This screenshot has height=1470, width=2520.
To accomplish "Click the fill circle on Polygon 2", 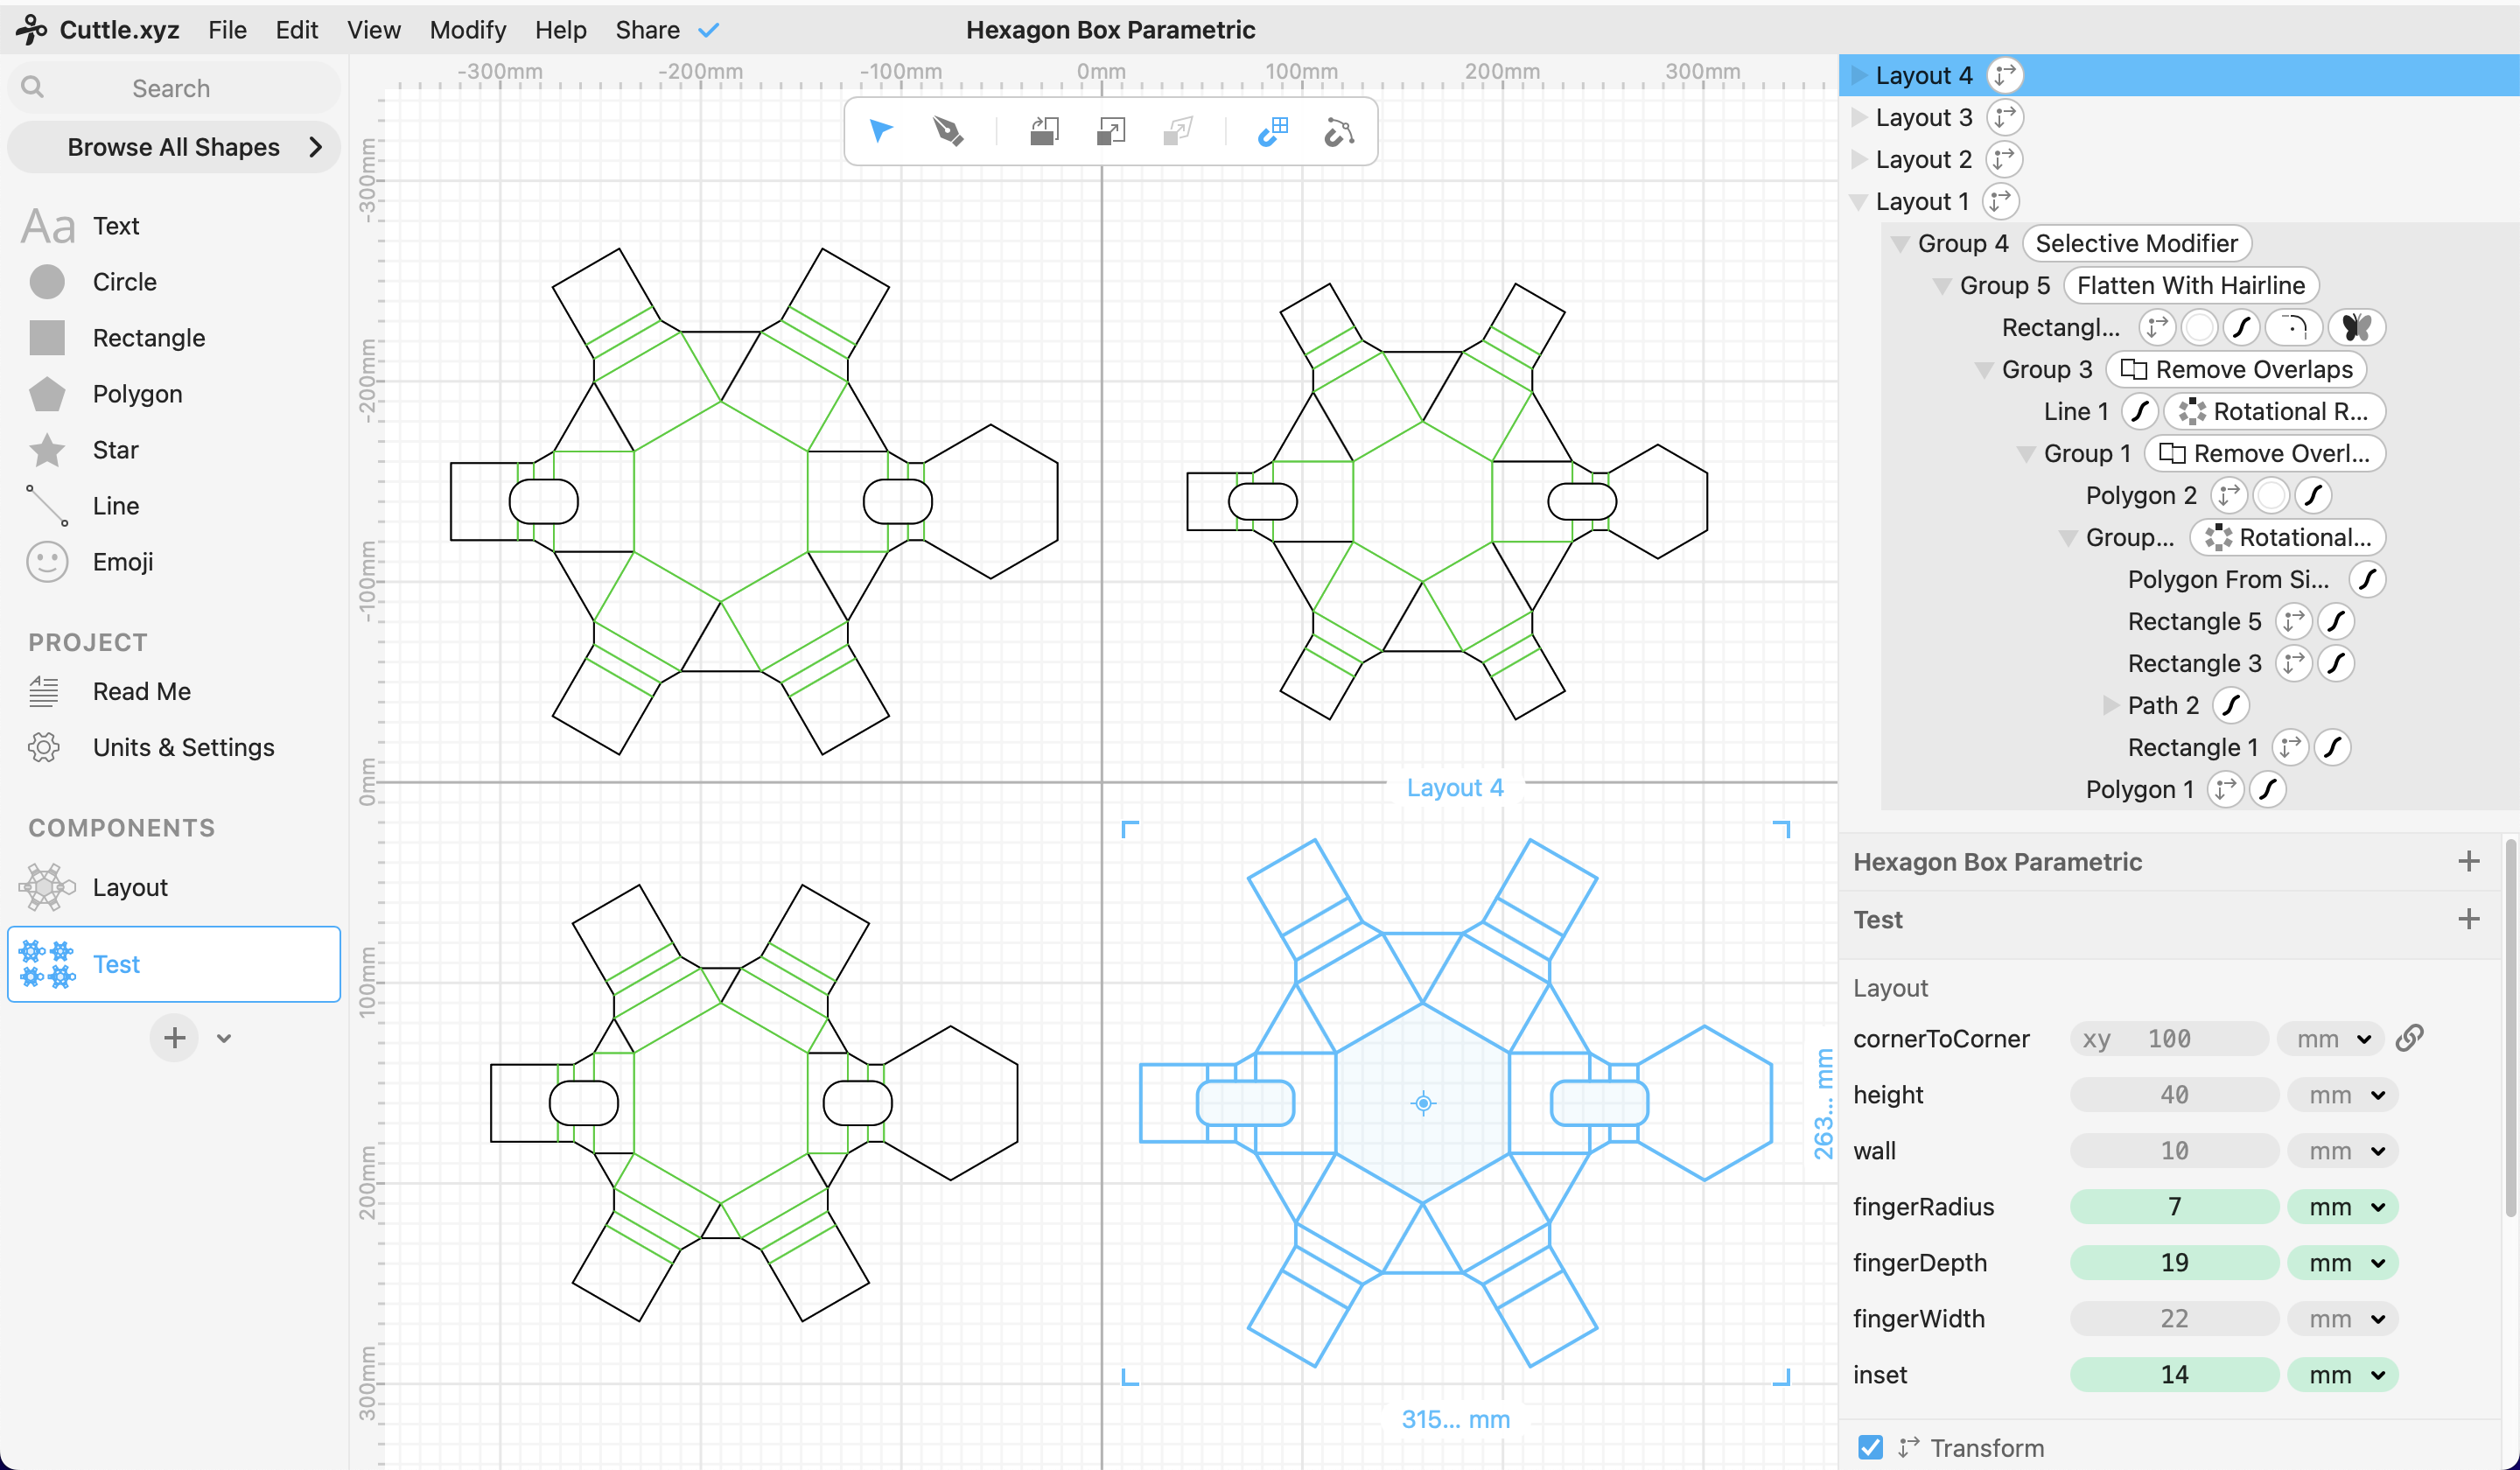I will pyautogui.click(x=2271, y=495).
